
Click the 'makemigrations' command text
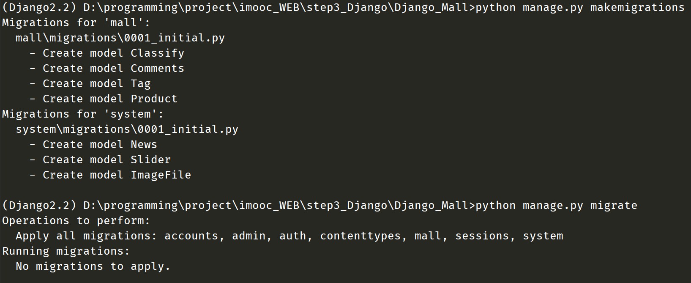[x=637, y=8]
